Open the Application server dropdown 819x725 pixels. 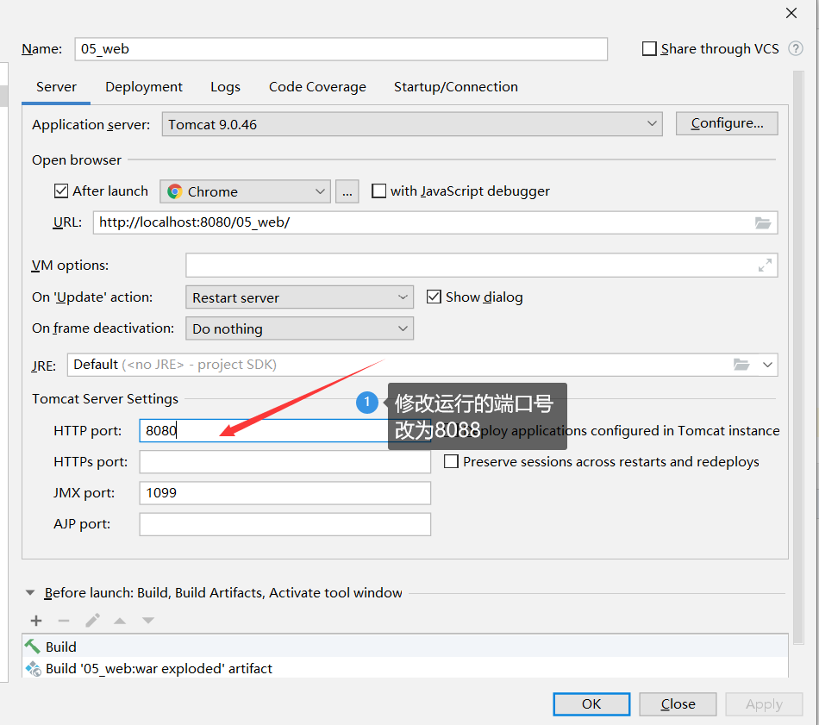point(653,122)
